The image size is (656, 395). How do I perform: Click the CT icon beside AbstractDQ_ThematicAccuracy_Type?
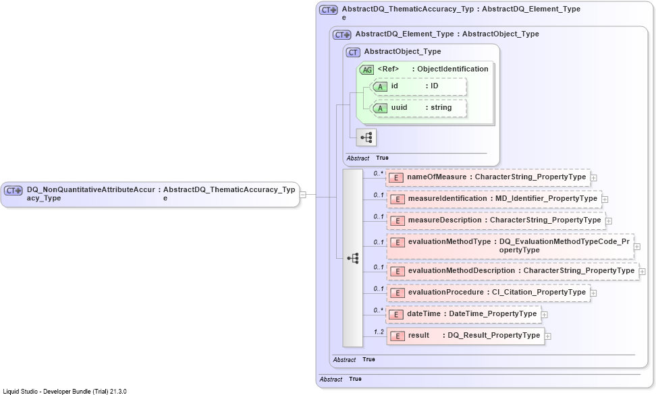(328, 10)
